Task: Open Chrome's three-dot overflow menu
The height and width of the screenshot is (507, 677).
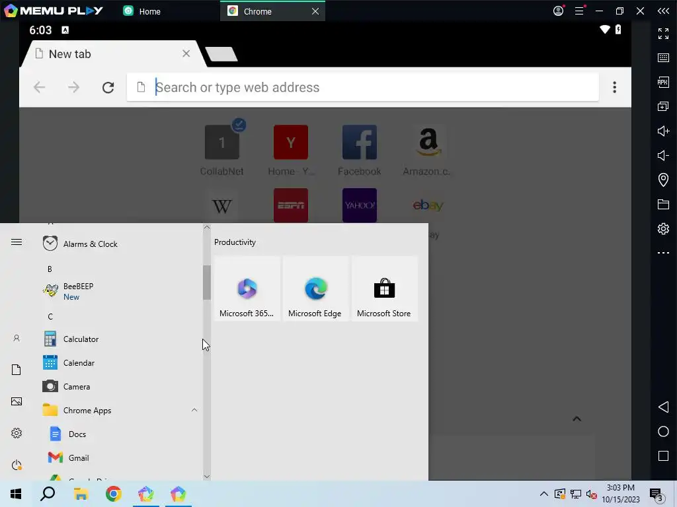Action: [x=614, y=88]
